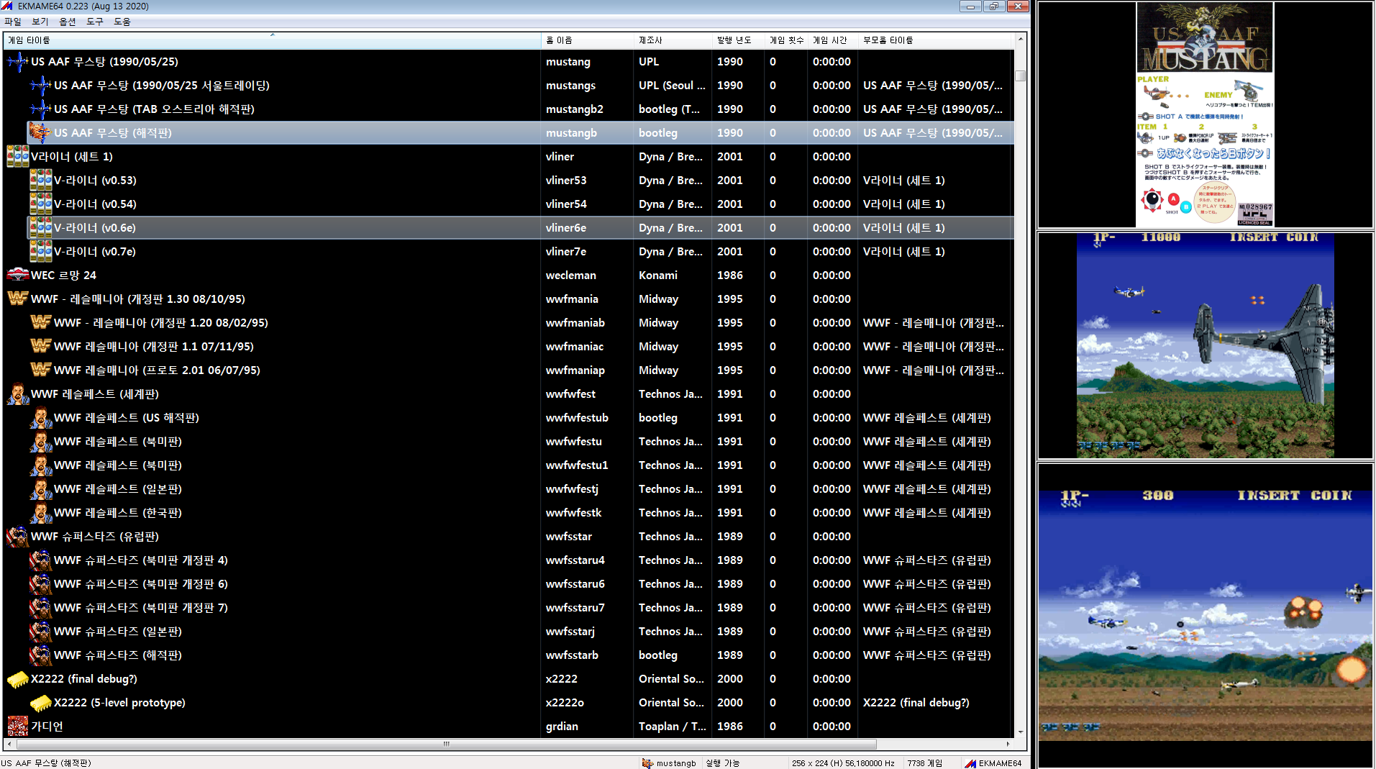Sort by the 롬 이름 column header

588,40
